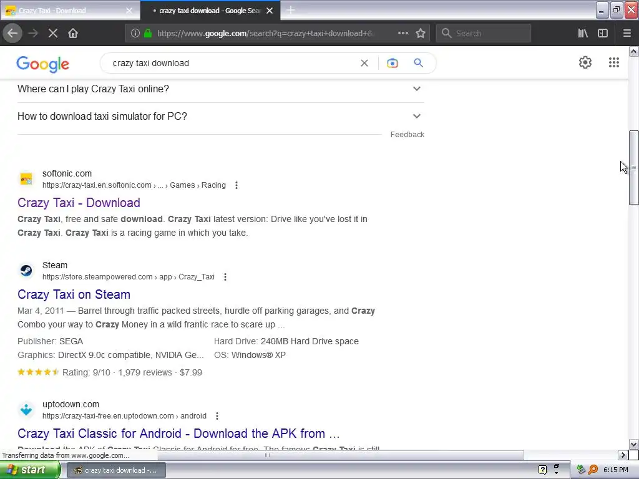Open the Firefox home page icon
Screen dimensions: 639x479
pos(73,33)
